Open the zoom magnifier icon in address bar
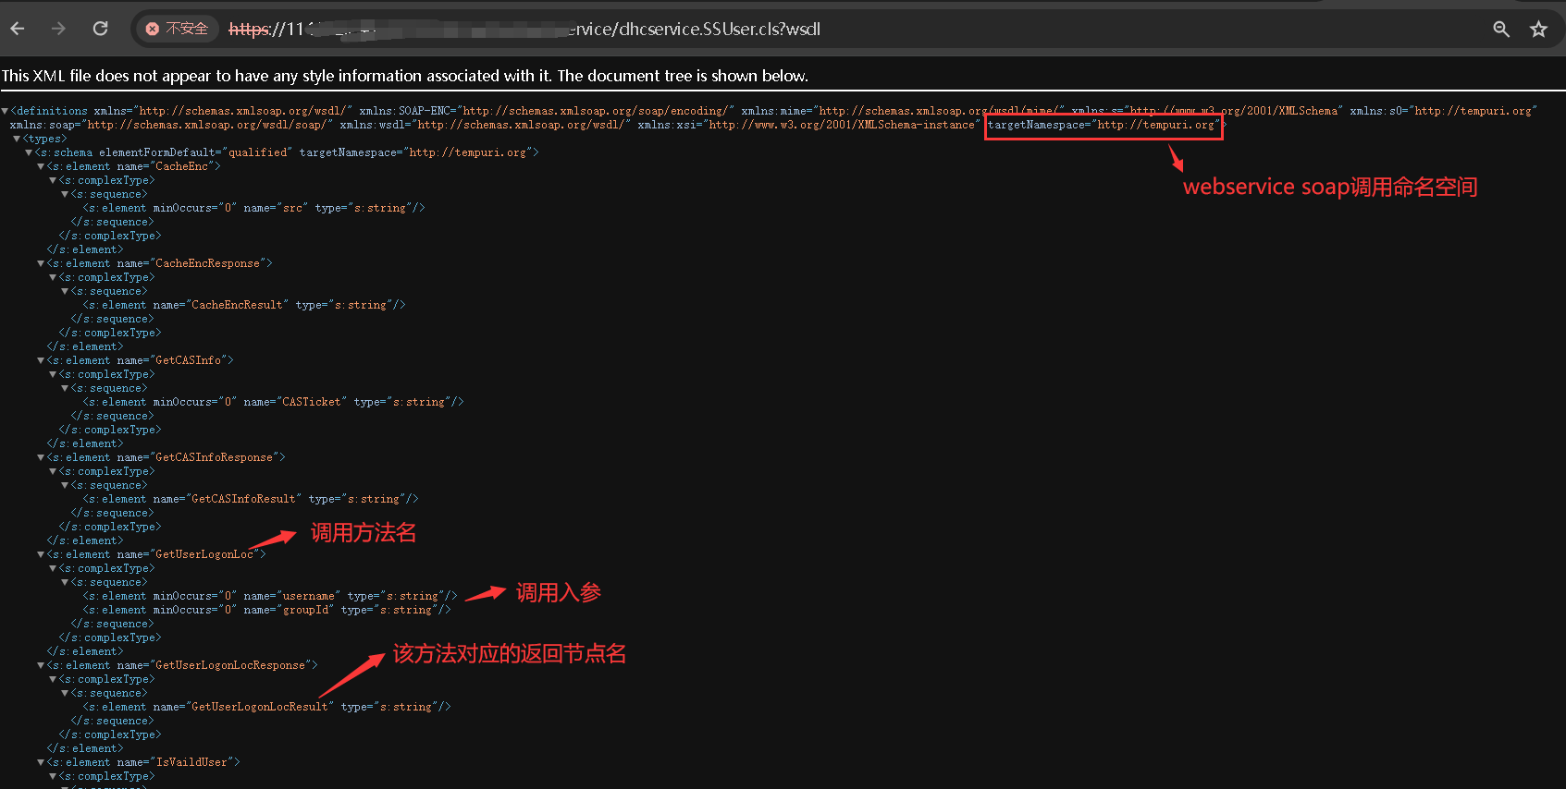This screenshot has width=1566, height=789. [1501, 30]
